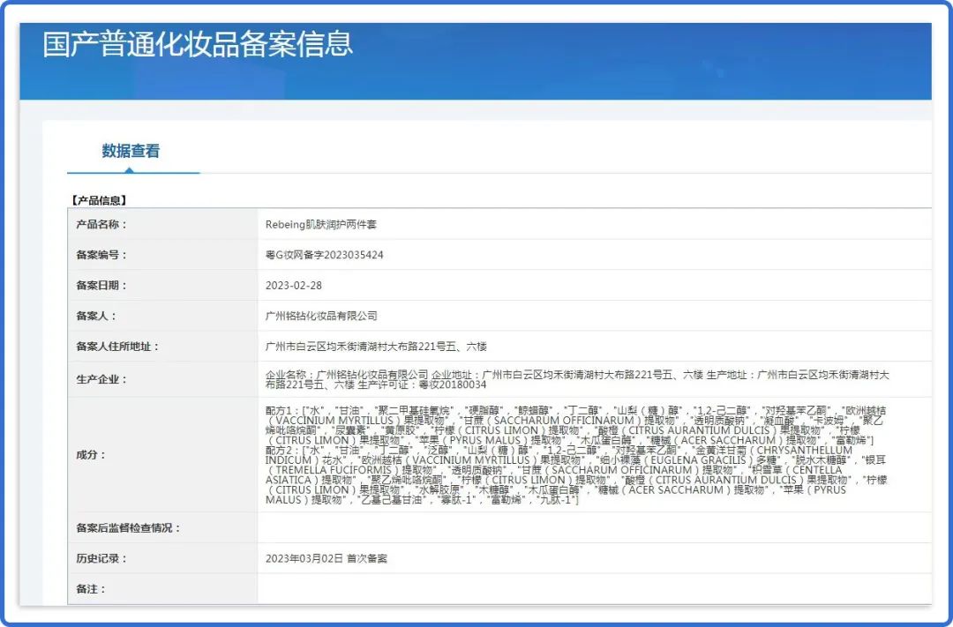This screenshot has width=953, height=627.
Task: Select the 【产品信息】 section heading
Action: (x=99, y=200)
